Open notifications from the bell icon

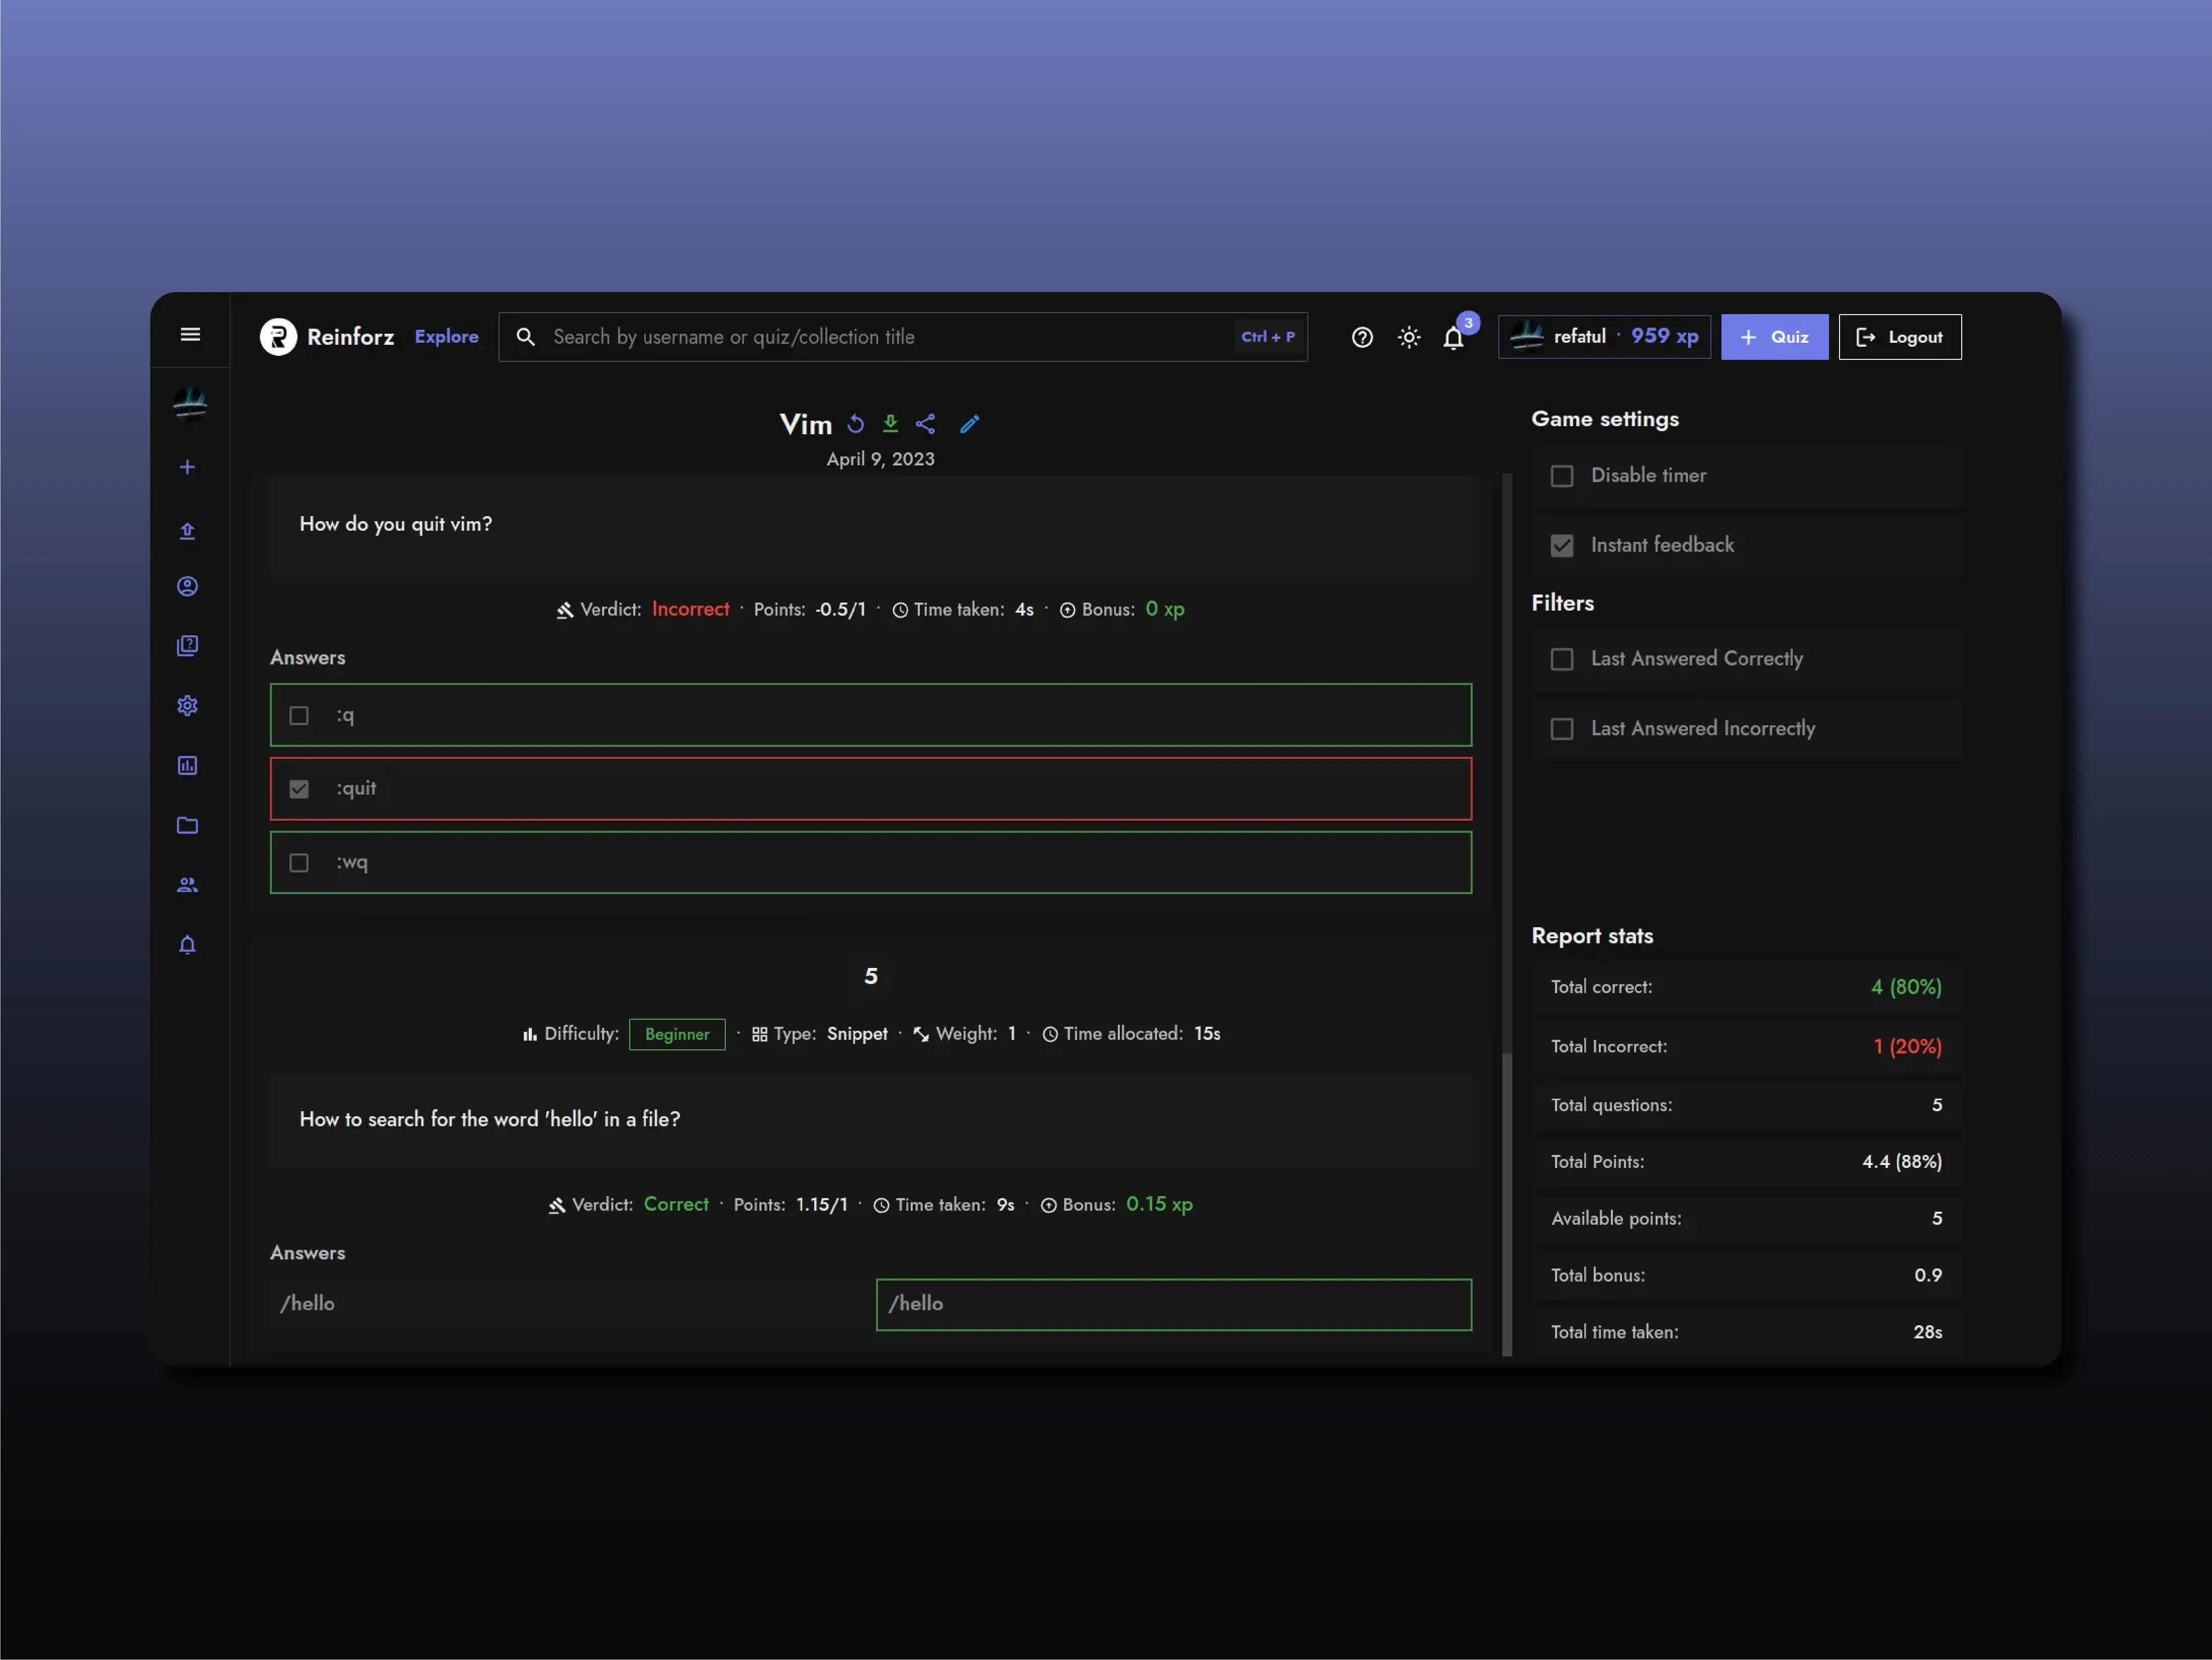pyautogui.click(x=1453, y=337)
